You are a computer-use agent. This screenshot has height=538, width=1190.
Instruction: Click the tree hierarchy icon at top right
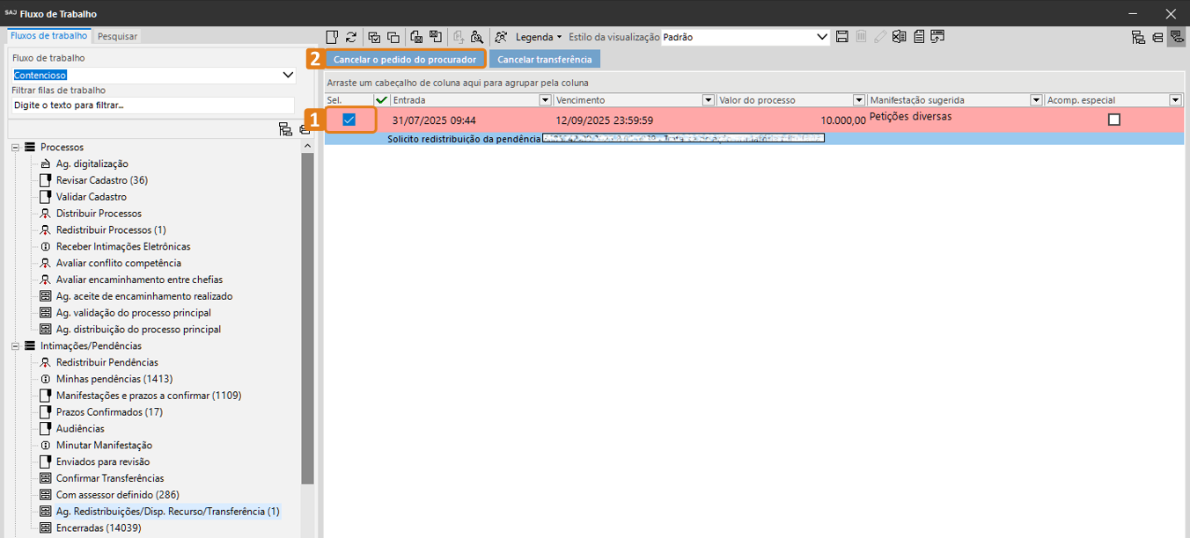(1138, 37)
